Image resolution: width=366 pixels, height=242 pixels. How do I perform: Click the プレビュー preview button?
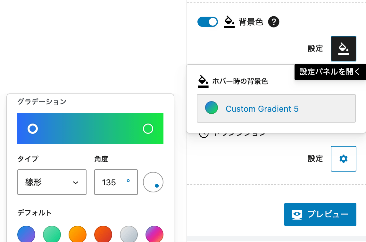(320, 214)
